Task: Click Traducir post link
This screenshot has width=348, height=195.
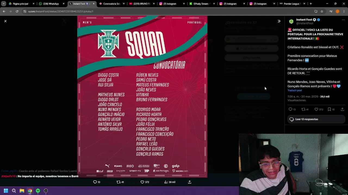Action: click(295, 90)
